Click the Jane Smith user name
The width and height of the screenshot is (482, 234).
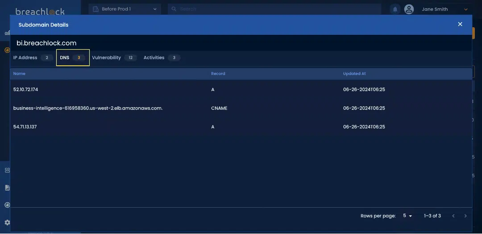(435, 9)
